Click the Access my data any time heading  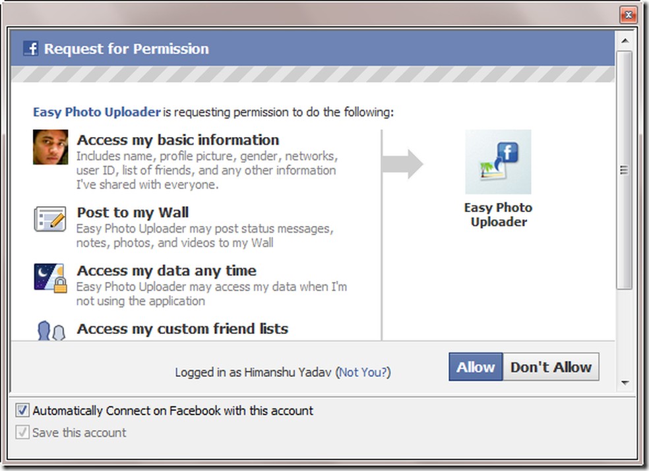167,270
